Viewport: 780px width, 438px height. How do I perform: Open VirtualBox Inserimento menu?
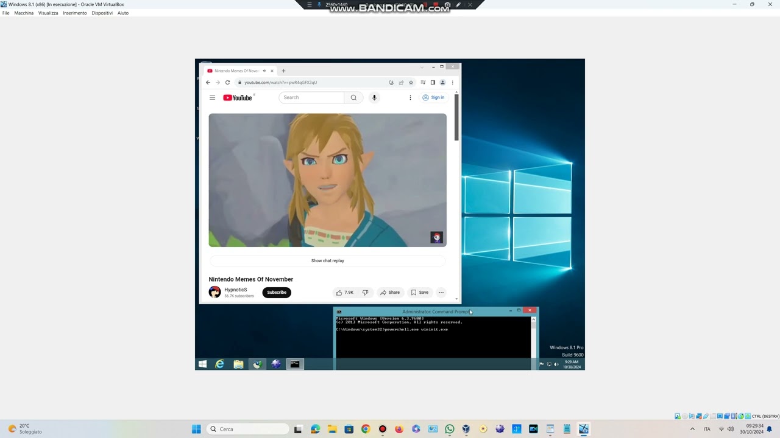(x=75, y=13)
